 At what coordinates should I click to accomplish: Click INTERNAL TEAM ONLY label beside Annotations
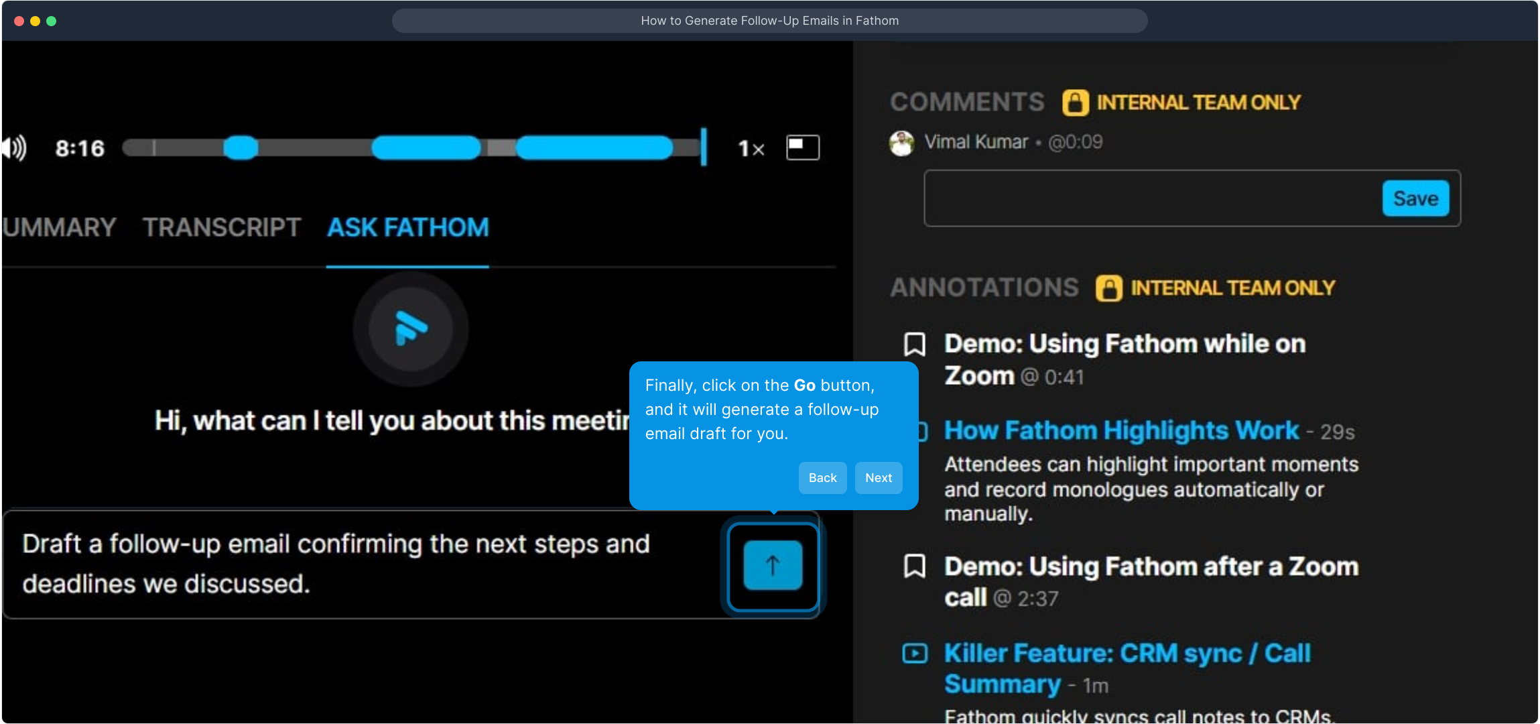click(x=1233, y=288)
